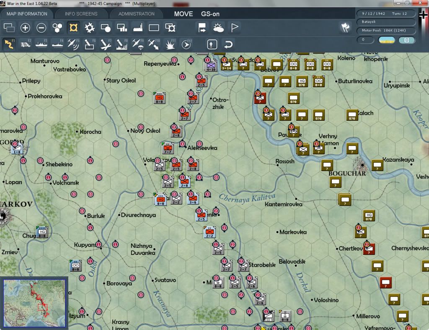Viewport: 429px width, 330px height.
Task: Click the BOGUCHAR city label
Action: point(347,174)
